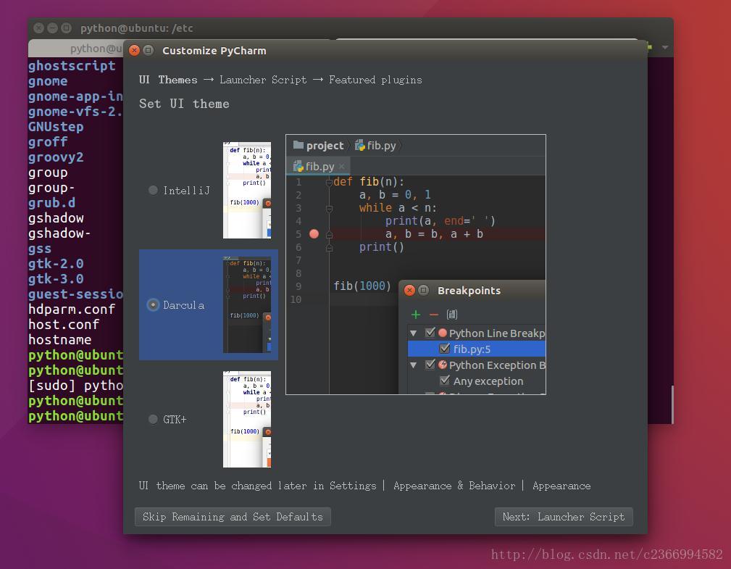Screen dimensions: 731x569
Task: Click Python Line Breakpoint red dot icon
Action: (443, 333)
